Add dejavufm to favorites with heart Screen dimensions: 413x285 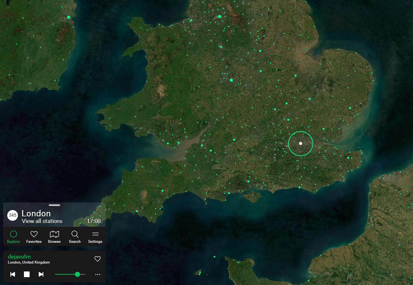98,259
